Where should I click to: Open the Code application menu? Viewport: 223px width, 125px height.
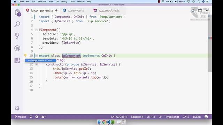pyautogui.click(x=21, y=1)
